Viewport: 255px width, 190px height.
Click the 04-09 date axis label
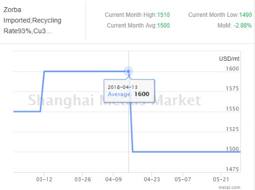113,179
